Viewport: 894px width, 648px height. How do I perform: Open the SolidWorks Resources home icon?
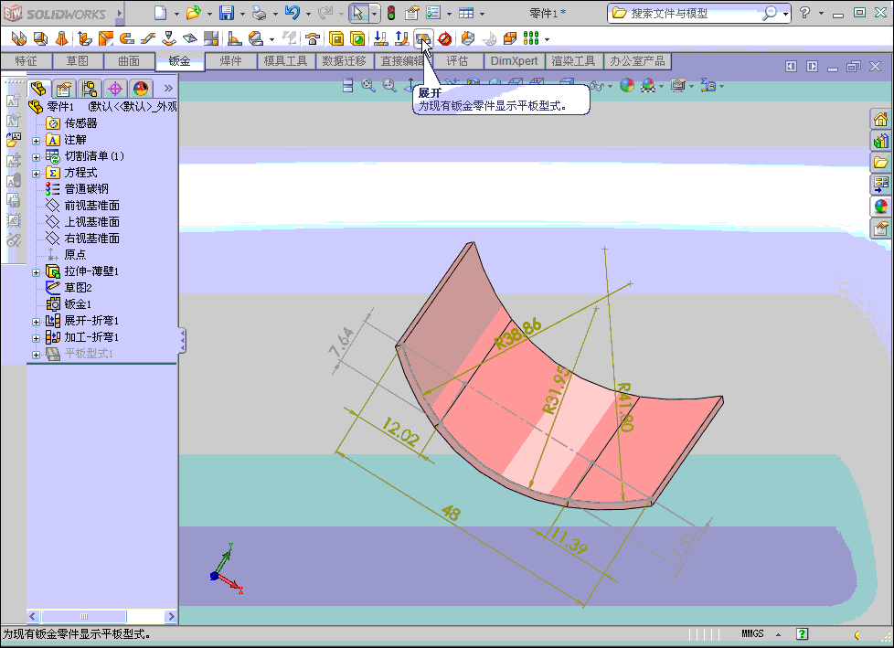pos(881,119)
